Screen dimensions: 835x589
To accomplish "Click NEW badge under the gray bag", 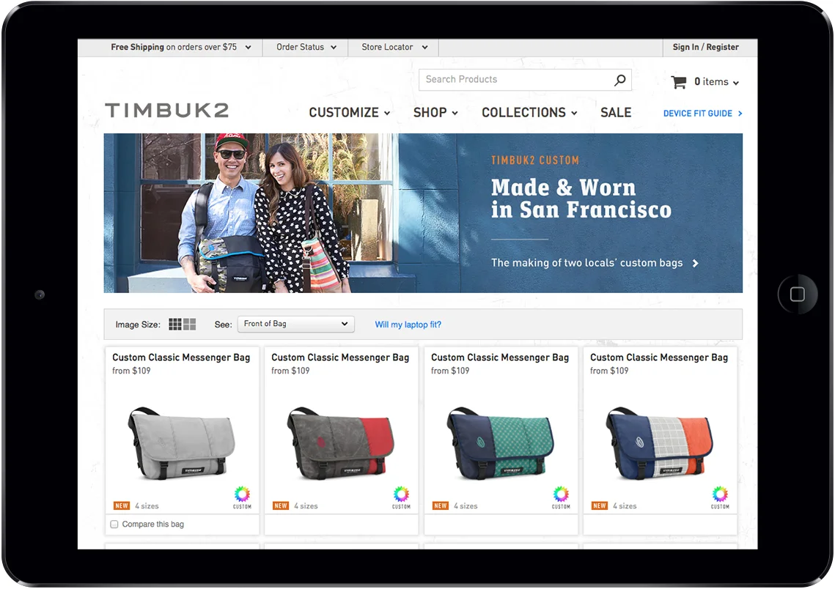I will (122, 505).
